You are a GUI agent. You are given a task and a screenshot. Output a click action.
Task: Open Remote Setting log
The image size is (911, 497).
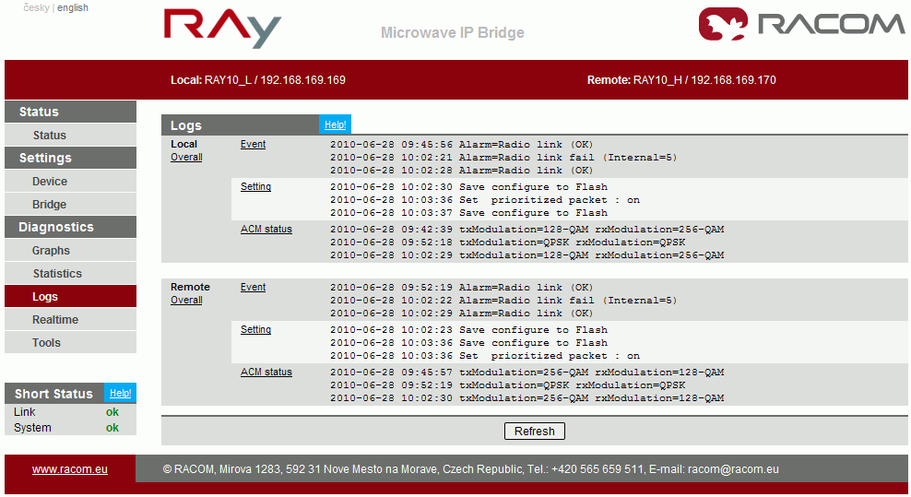point(255,329)
